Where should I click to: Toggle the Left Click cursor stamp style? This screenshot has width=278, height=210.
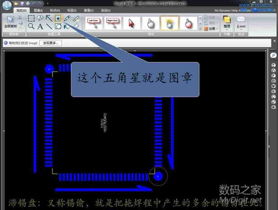94,23
